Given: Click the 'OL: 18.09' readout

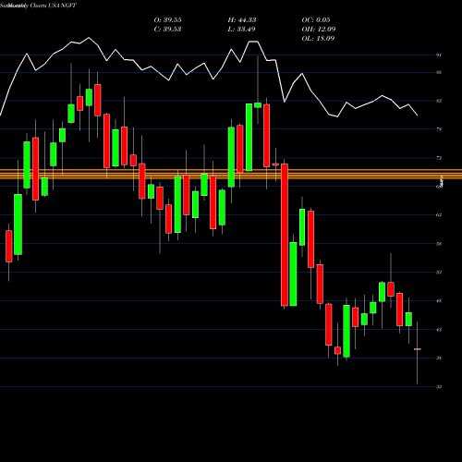Looking at the screenshot, I should (318, 39).
